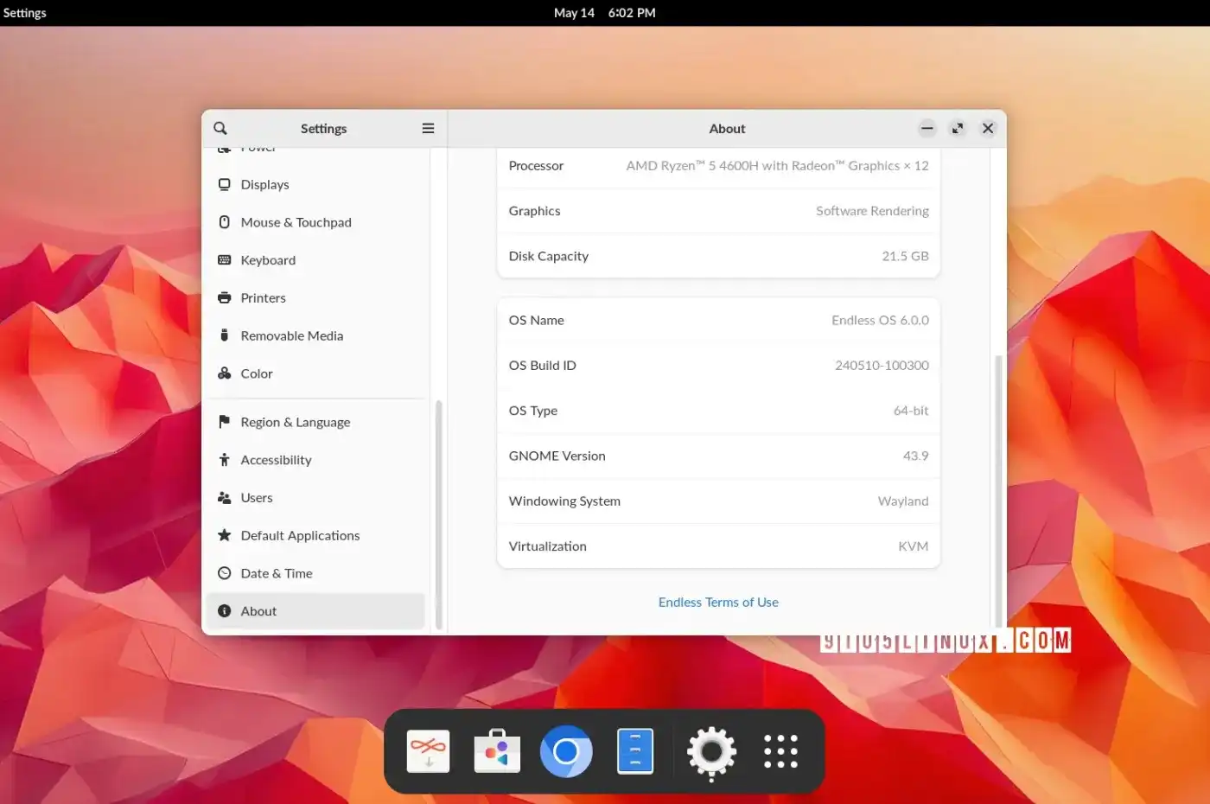Maximize the Settings window
Image resolution: width=1210 pixels, height=804 pixels.
(x=958, y=128)
